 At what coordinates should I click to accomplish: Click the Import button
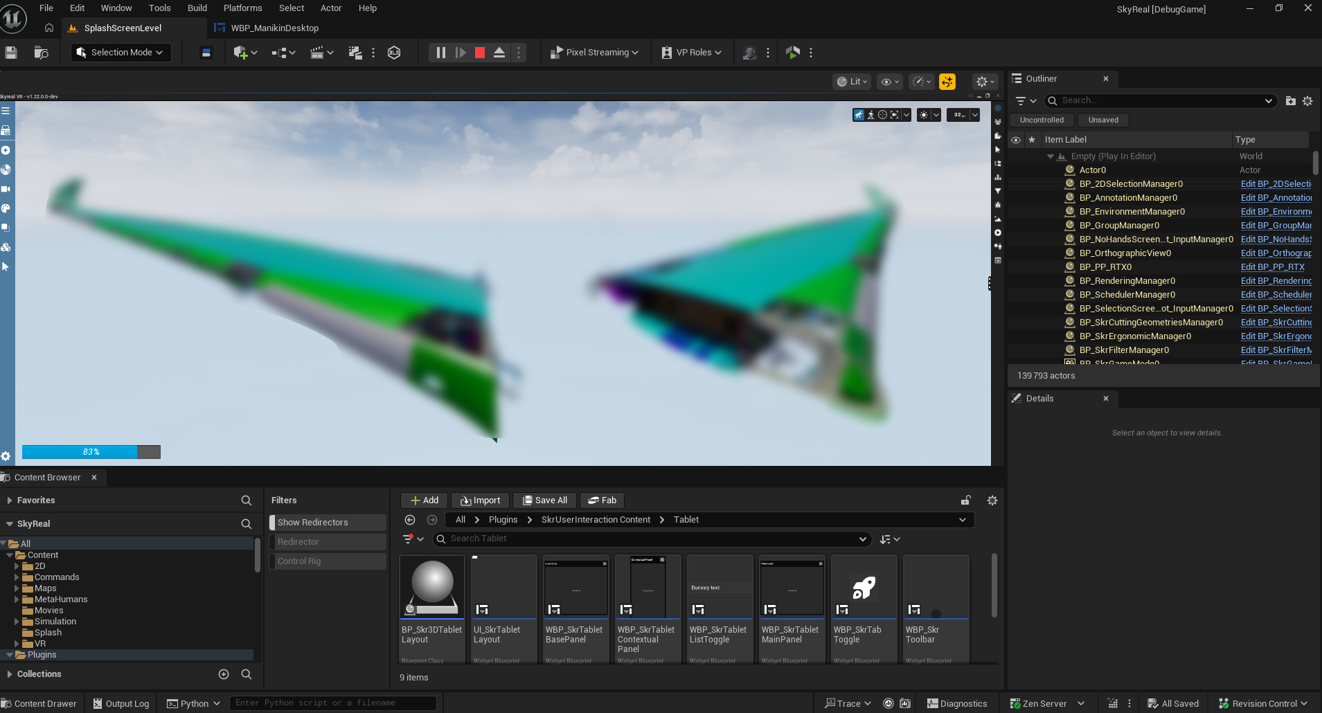click(480, 500)
